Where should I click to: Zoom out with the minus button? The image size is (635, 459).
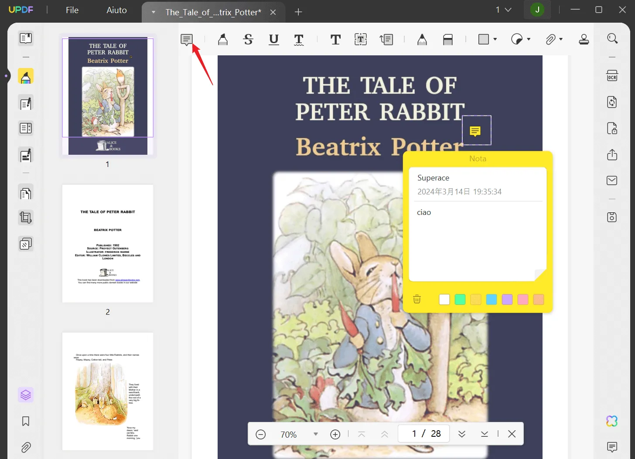point(261,434)
